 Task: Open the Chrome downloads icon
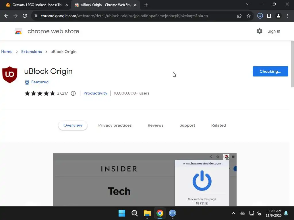tap(260, 16)
